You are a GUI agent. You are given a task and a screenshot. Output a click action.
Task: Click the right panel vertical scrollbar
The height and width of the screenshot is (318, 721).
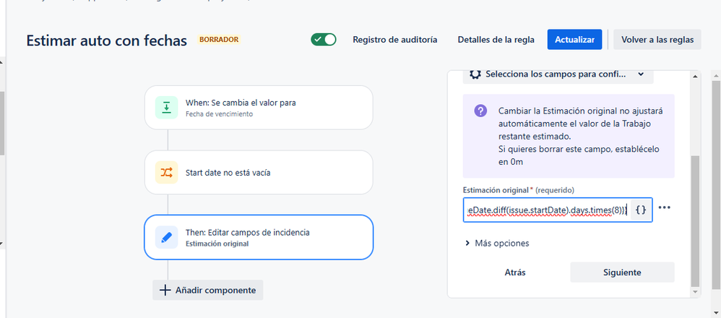point(695,217)
